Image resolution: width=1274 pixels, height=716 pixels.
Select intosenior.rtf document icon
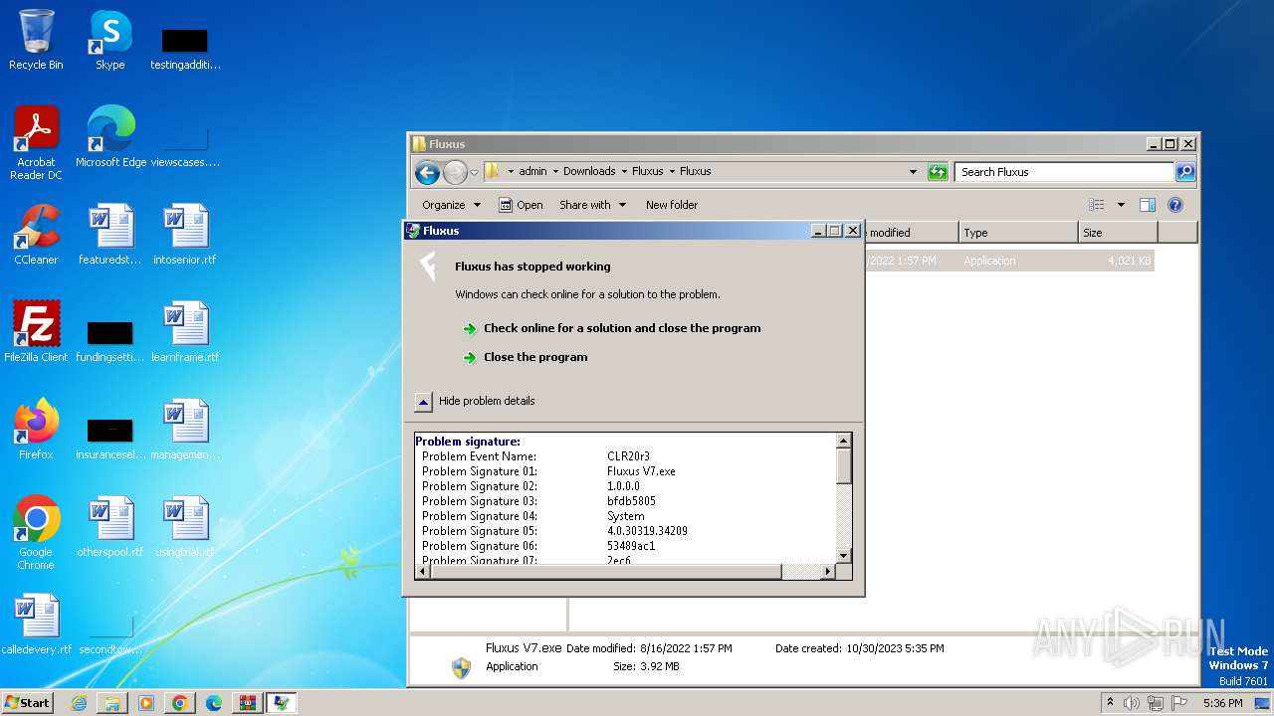185,235
